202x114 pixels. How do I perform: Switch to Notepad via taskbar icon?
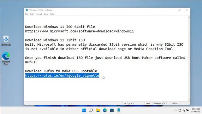(119, 111)
